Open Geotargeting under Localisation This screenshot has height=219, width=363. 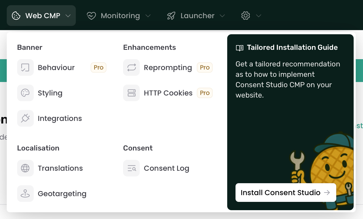coord(62,194)
